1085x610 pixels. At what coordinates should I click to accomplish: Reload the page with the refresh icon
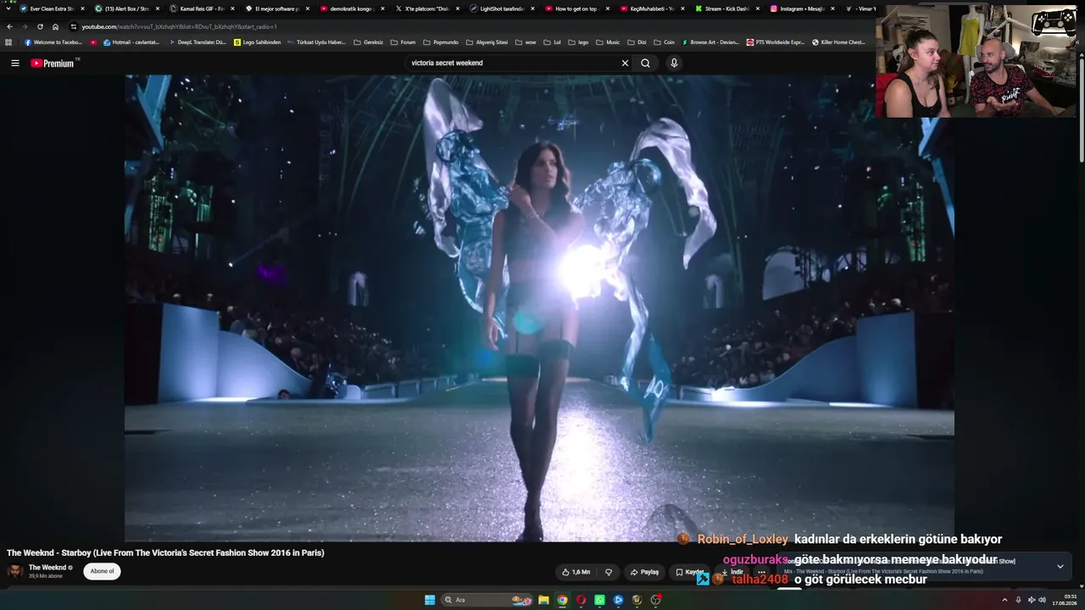tap(40, 26)
